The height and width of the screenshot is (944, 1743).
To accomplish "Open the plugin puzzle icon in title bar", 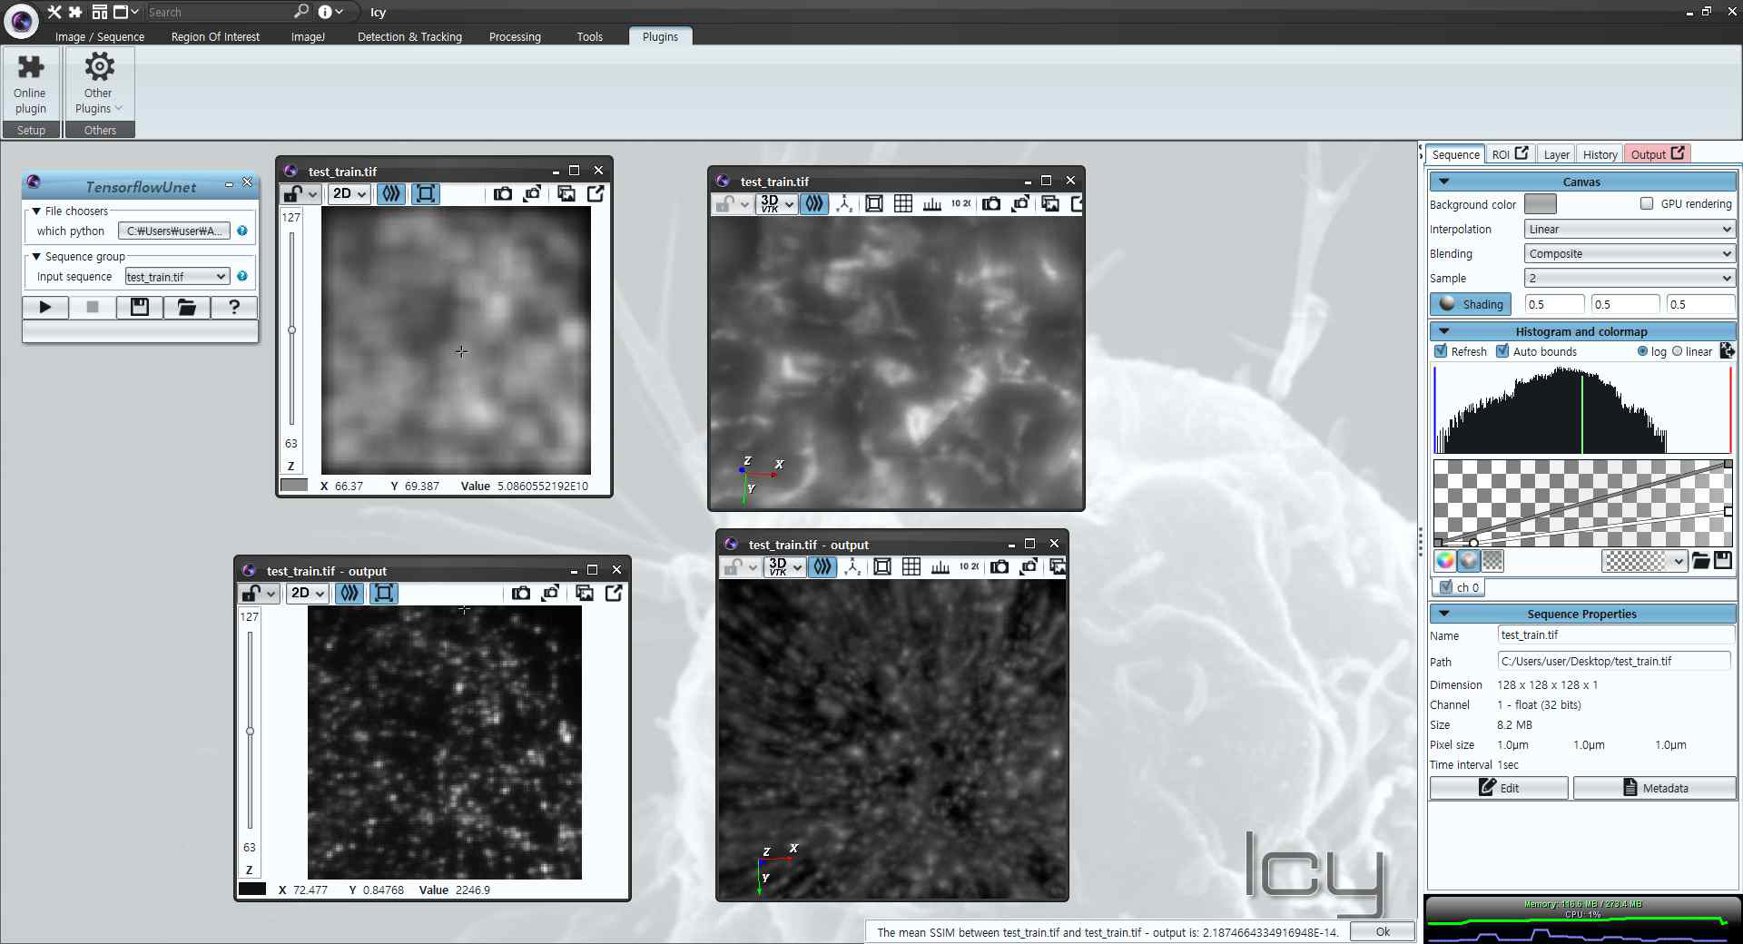I will tap(75, 12).
